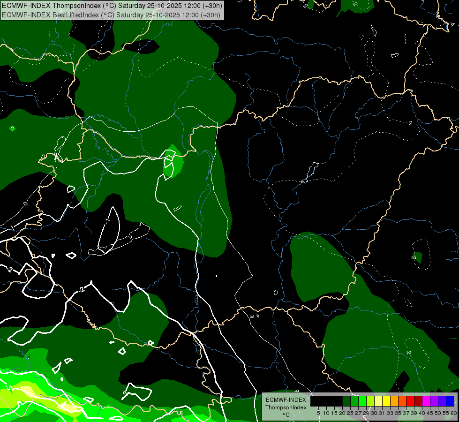This screenshot has height=422, width=459.
Task: Pick the yellow 31–33 legend swatch
Action: 386,401
